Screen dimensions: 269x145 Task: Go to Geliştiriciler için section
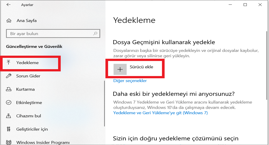coord(32,129)
